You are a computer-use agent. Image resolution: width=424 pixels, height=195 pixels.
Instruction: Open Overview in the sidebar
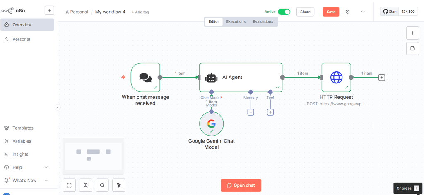click(27, 24)
